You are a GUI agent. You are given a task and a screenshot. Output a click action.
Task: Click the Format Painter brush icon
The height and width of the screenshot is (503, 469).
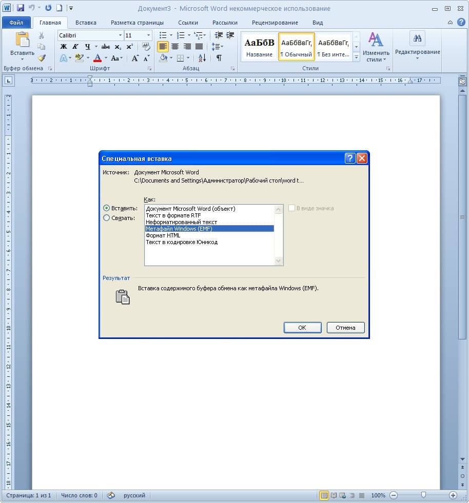(42, 58)
